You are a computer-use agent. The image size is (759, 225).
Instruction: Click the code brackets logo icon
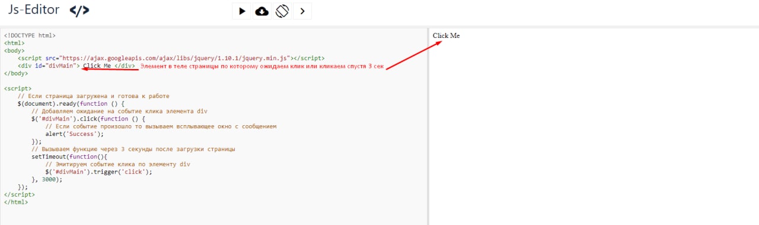[x=79, y=11]
